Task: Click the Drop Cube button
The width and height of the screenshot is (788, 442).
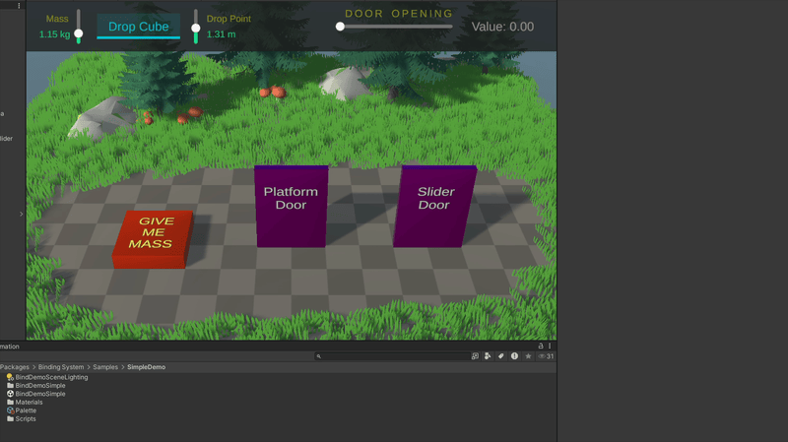Action: click(x=138, y=27)
